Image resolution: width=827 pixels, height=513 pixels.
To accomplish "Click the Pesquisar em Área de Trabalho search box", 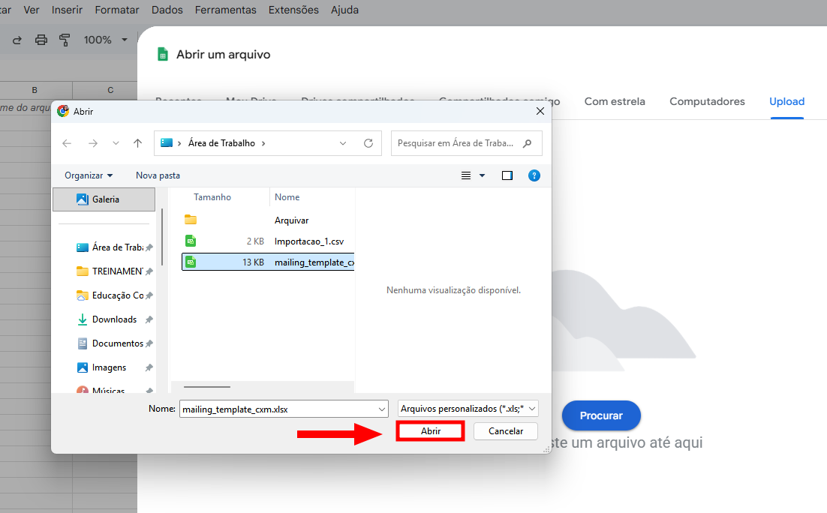I will [x=458, y=143].
